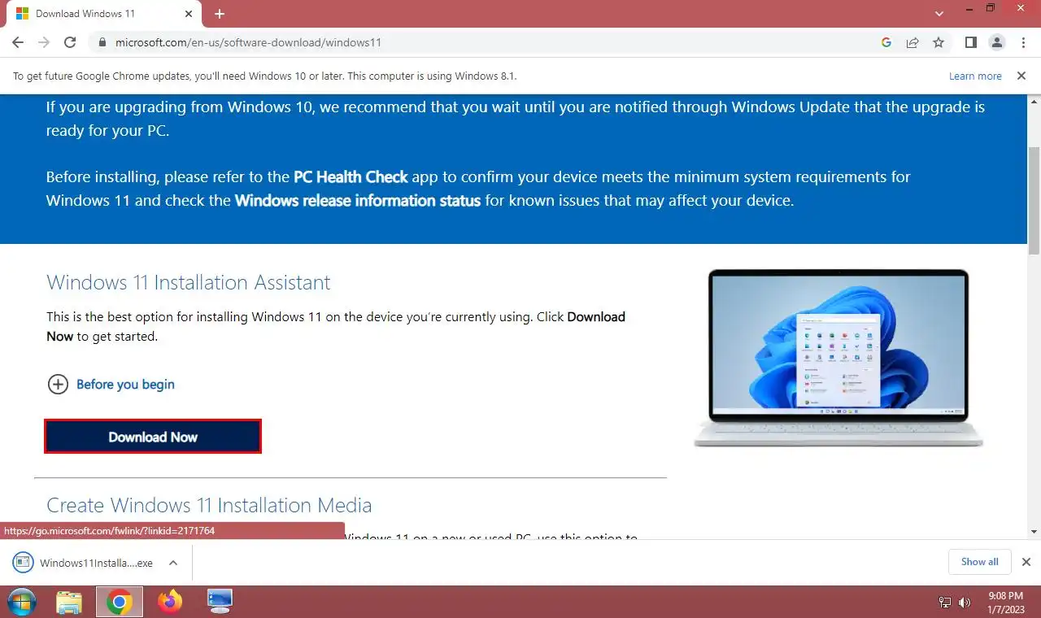Click the Google icon in address bar
The height and width of the screenshot is (618, 1041).
[886, 42]
